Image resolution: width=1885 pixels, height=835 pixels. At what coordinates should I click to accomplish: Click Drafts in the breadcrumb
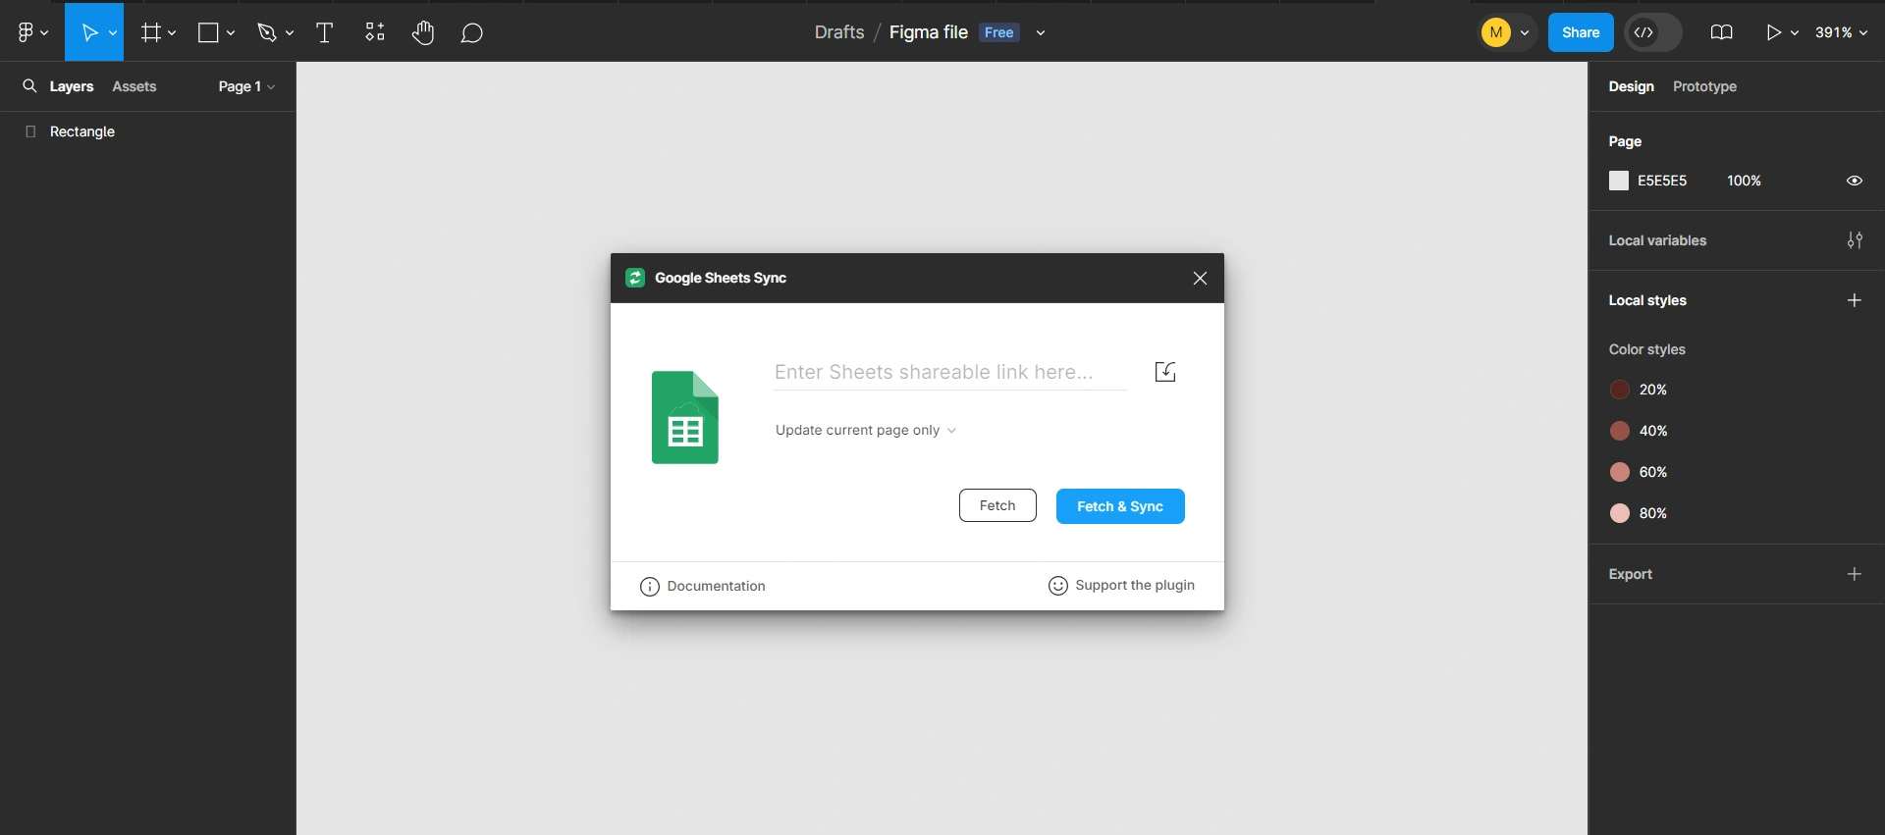pyautogui.click(x=839, y=32)
